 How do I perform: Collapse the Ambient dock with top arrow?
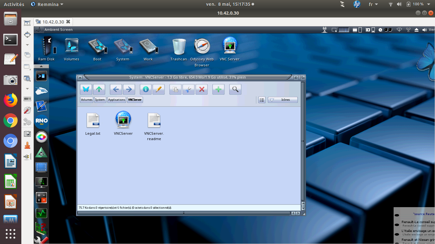coord(41,66)
